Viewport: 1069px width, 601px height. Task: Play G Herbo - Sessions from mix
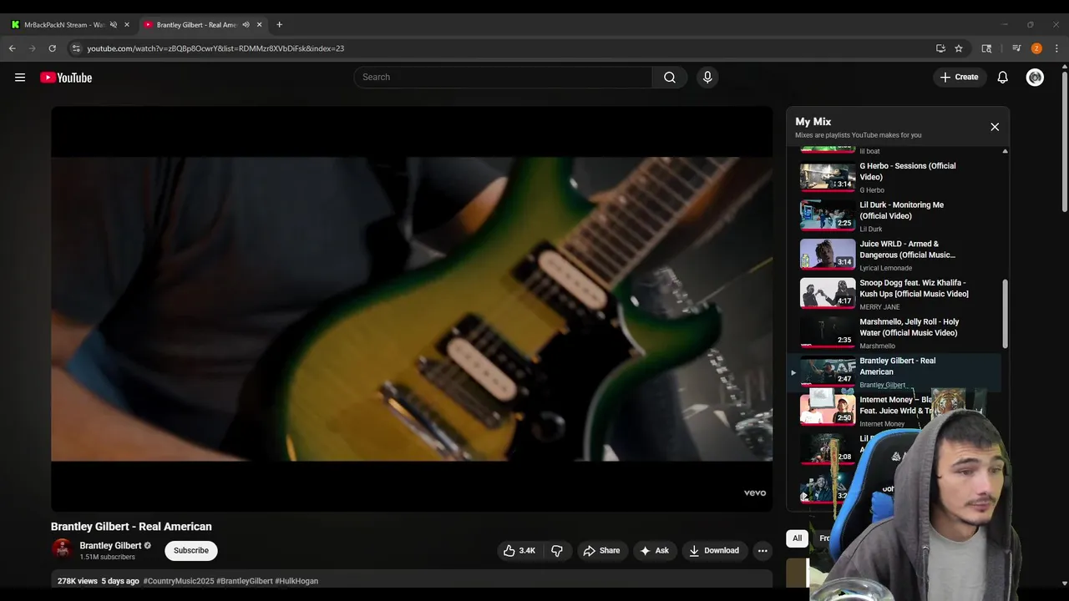click(x=894, y=177)
